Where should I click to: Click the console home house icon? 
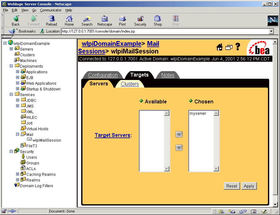click(219, 47)
